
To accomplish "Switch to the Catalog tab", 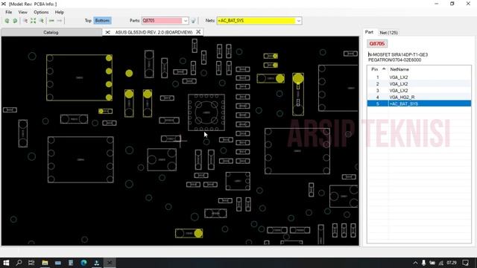I will (51, 32).
